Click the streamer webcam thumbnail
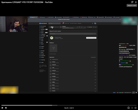Viewport: 138px width, 110px height. pyautogui.click(x=14, y=24)
